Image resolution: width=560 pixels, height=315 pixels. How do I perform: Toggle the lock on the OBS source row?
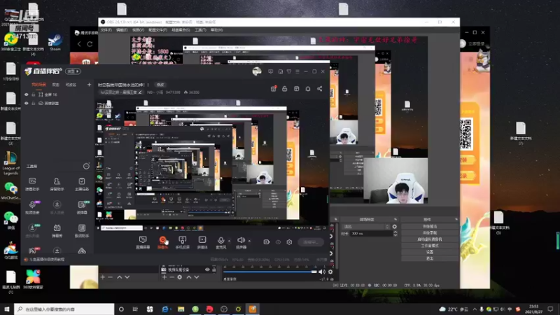[x=214, y=269]
